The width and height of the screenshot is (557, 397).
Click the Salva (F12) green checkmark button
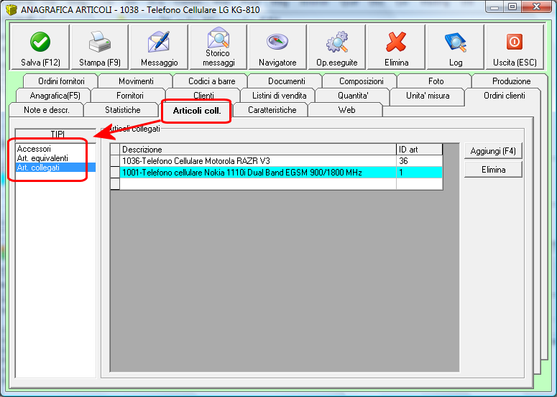tap(40, 47)
